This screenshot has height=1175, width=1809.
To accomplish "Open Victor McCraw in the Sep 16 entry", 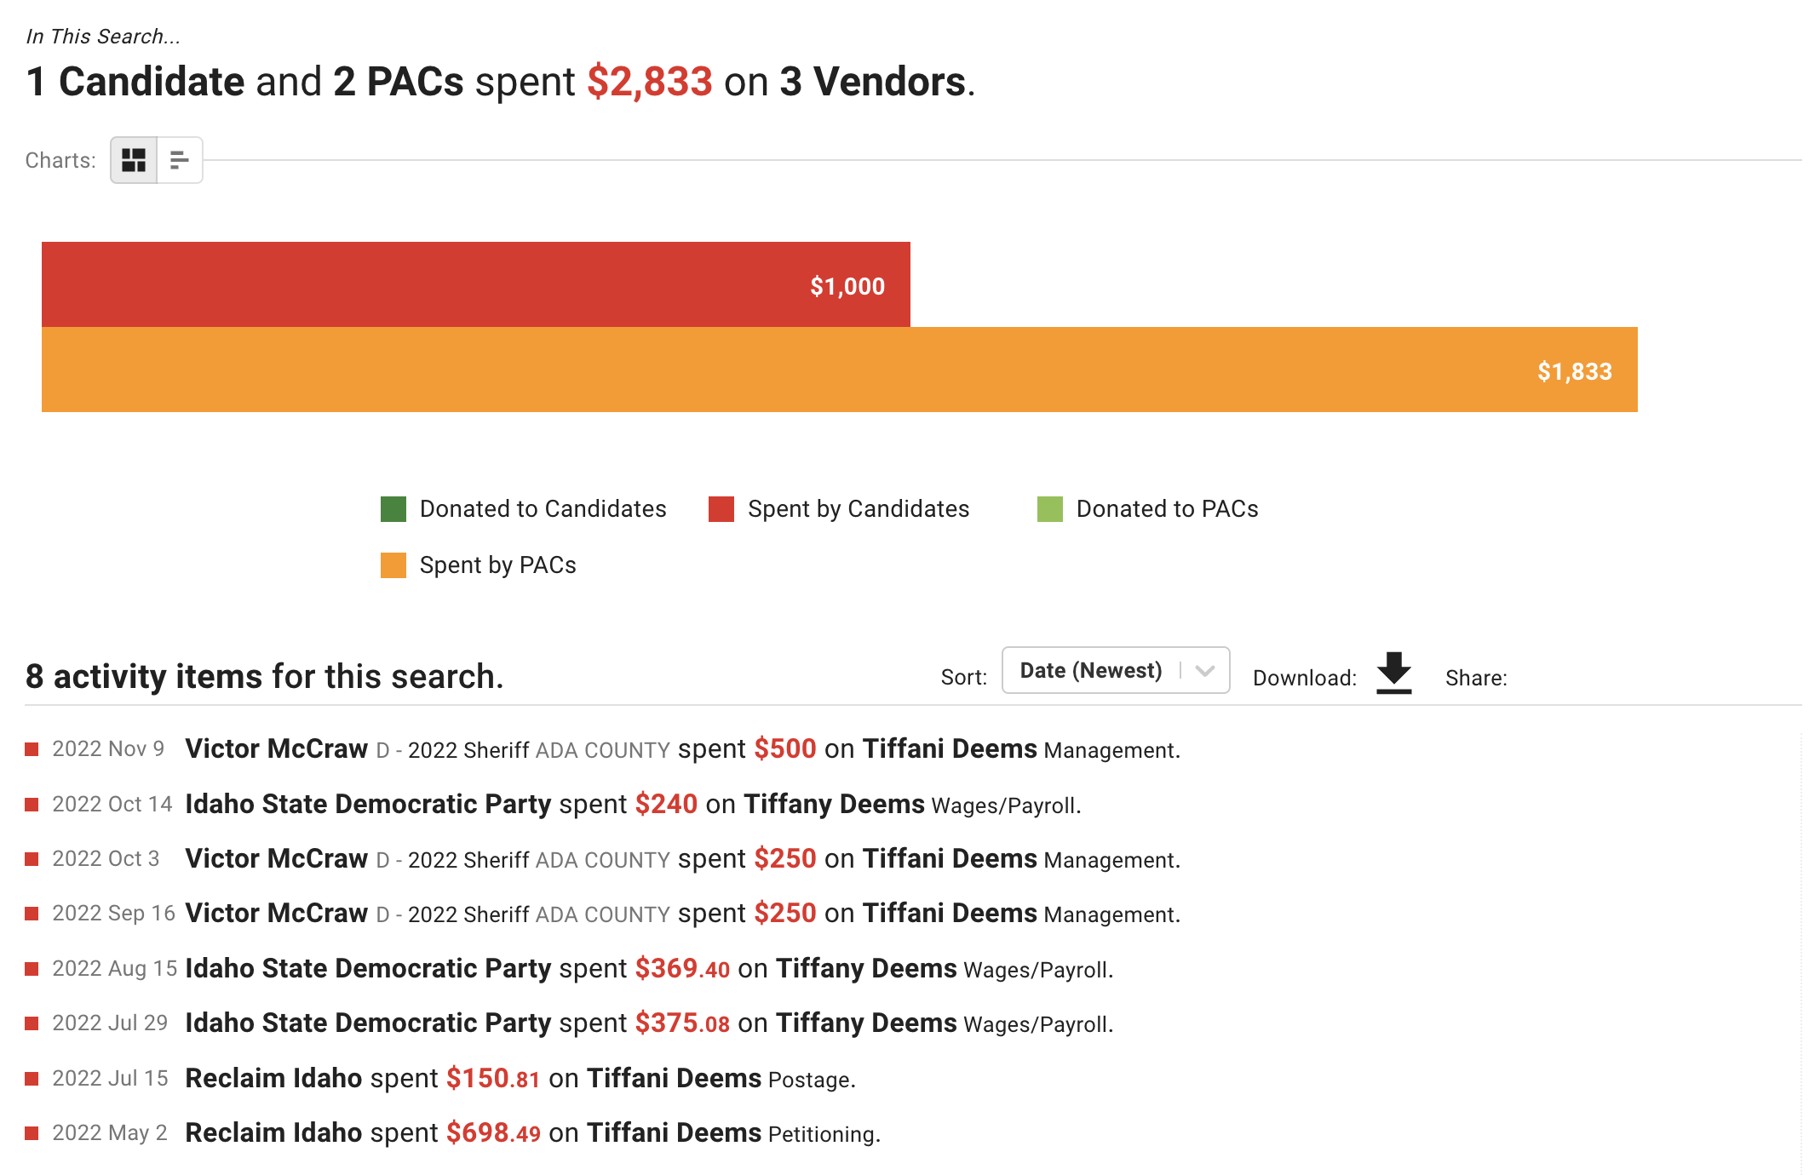I will tap(277, 914).
